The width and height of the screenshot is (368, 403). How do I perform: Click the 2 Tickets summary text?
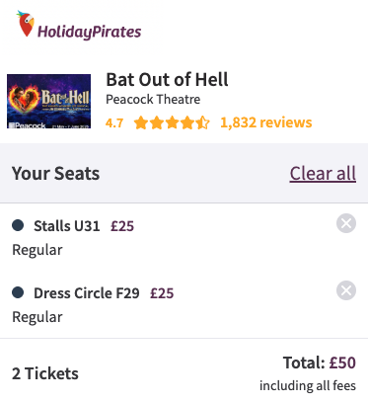click(45, 373)
